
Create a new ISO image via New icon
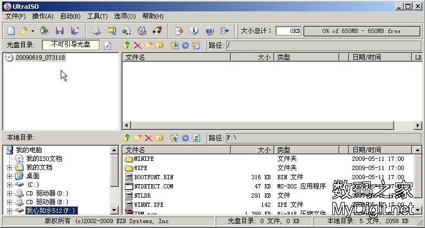tap(11, 31)
